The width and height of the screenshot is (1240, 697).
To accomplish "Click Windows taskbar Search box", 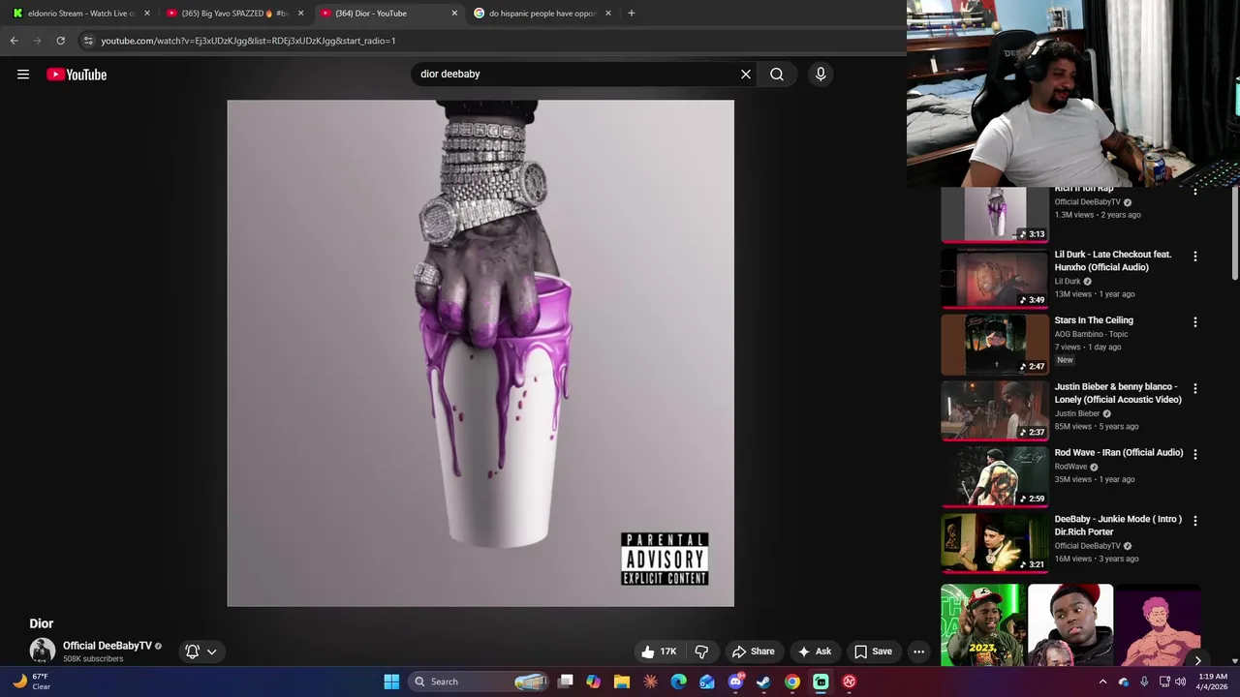I will click(x=480, y=682).
